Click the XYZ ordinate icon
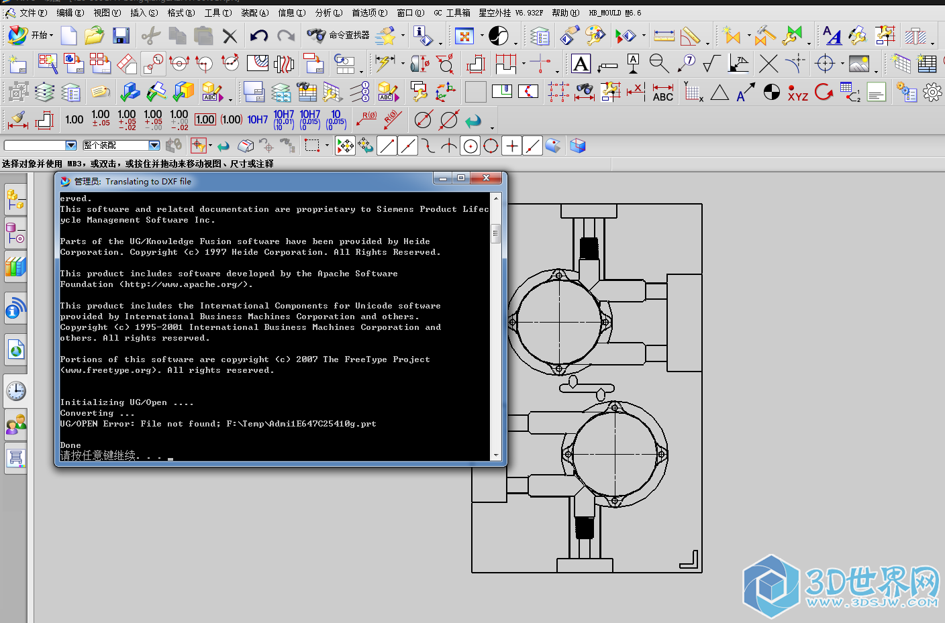The image size is (945, 623). (798, 92)
